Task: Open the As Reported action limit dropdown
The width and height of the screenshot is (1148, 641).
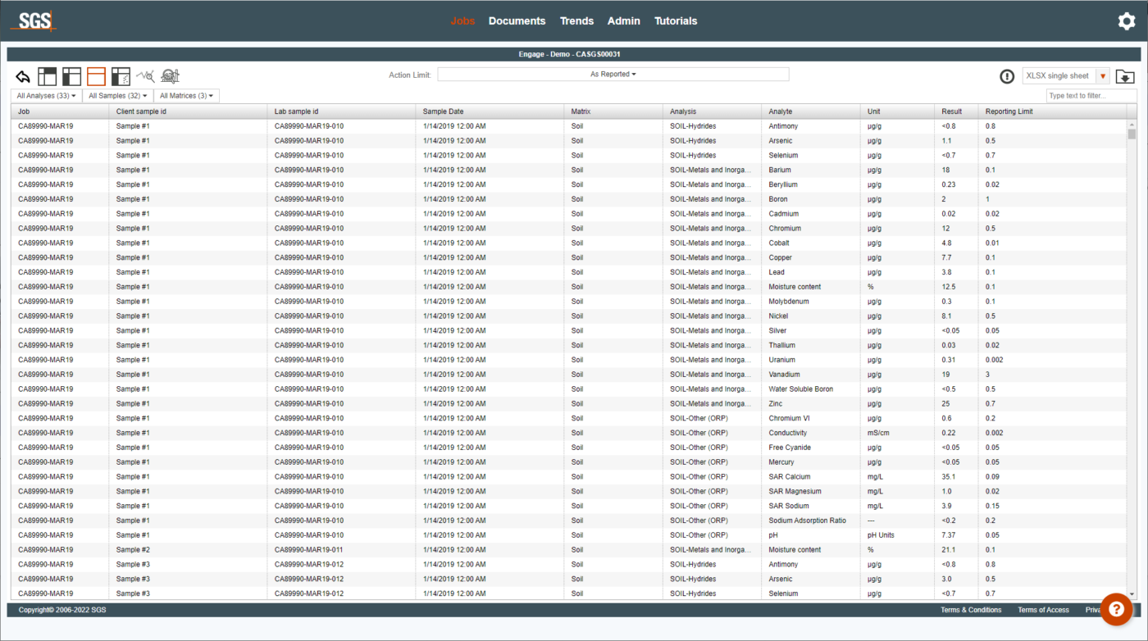Action: 613,75
